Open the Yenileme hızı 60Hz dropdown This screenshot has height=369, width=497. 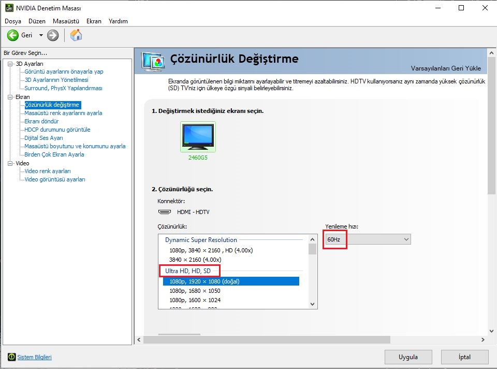click(368, 239)
